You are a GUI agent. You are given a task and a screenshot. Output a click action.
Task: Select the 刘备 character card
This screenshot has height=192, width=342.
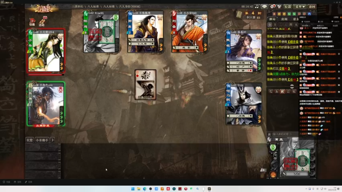click(190, 32)
